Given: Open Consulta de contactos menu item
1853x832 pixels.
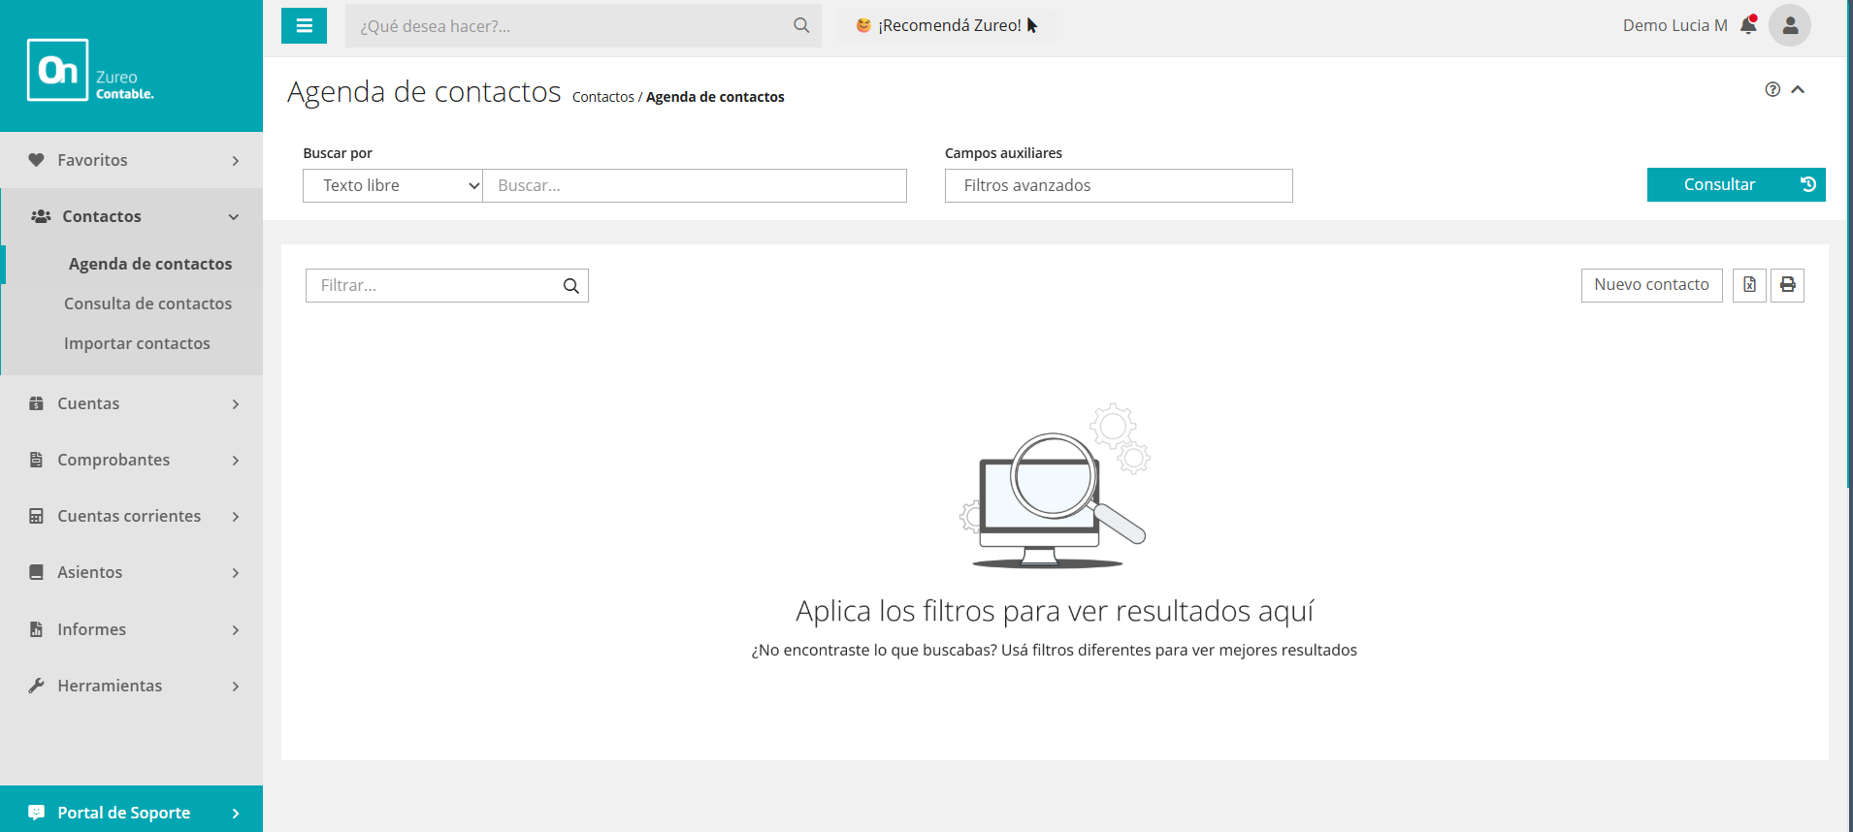Looking at the screenshot, I should 147,304.
